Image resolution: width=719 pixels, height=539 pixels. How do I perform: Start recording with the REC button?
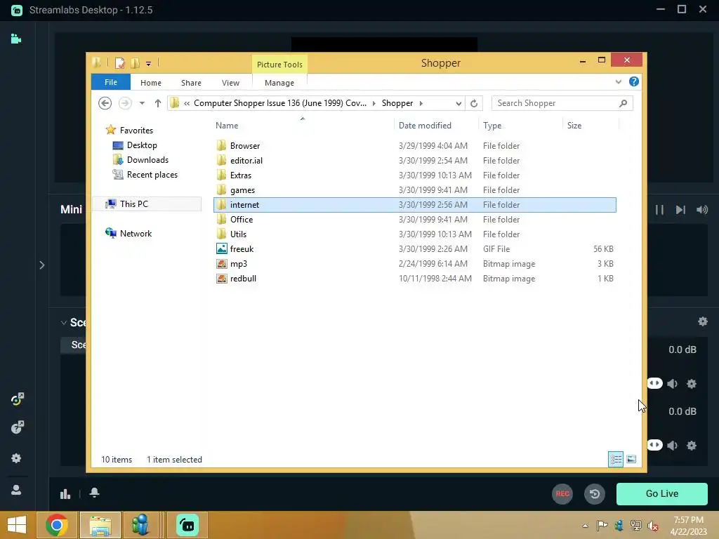click(x=562, y=493)
